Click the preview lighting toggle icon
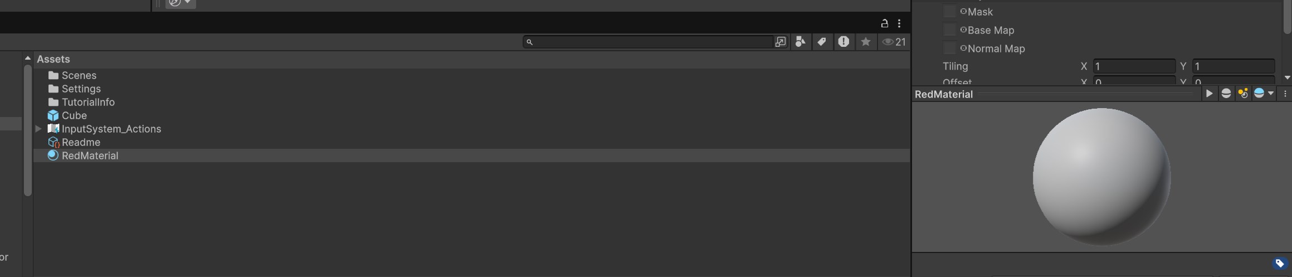Screen dimensions: 1292x277 click(1243, 94)
